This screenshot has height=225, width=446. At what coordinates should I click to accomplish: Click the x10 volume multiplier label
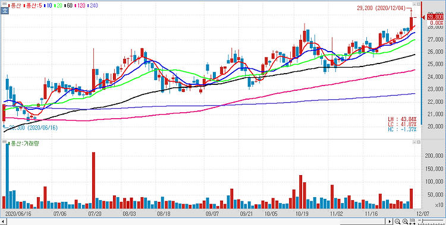click(439, 205)
